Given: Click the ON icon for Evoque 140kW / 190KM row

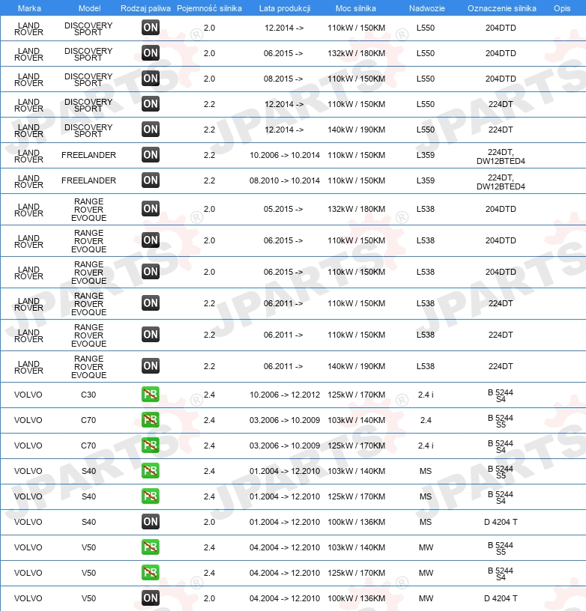Looking at the screenshot, I should 151,366.
